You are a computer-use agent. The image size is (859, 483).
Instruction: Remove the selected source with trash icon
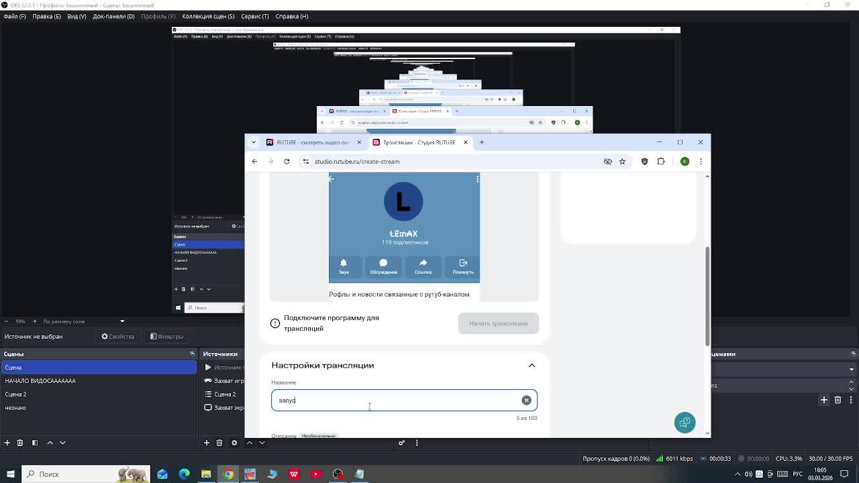(219, 443)
